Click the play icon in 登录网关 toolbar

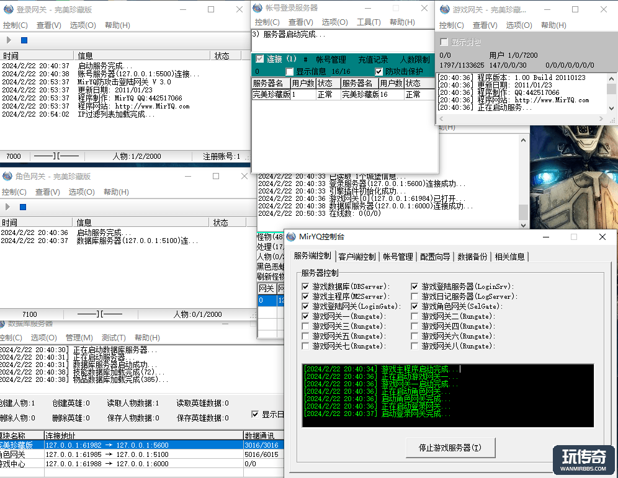pyautogui.click(x=9, y=40)
